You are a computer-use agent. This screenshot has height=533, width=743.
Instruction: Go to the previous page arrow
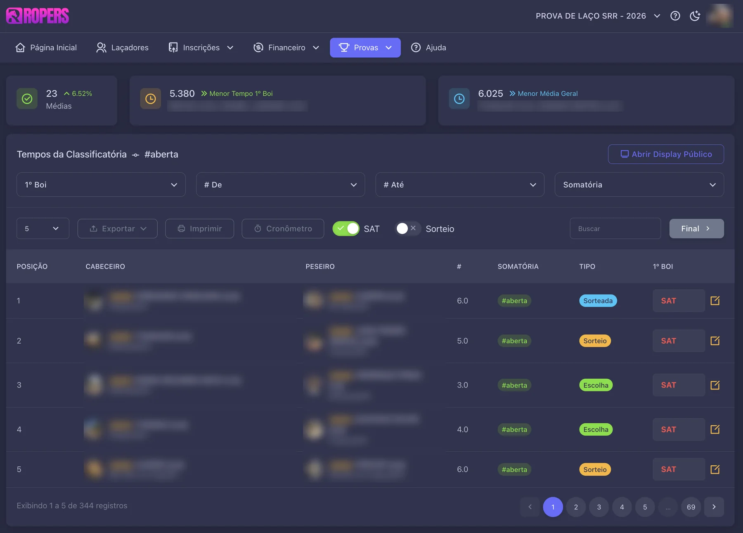click(530, 507)
